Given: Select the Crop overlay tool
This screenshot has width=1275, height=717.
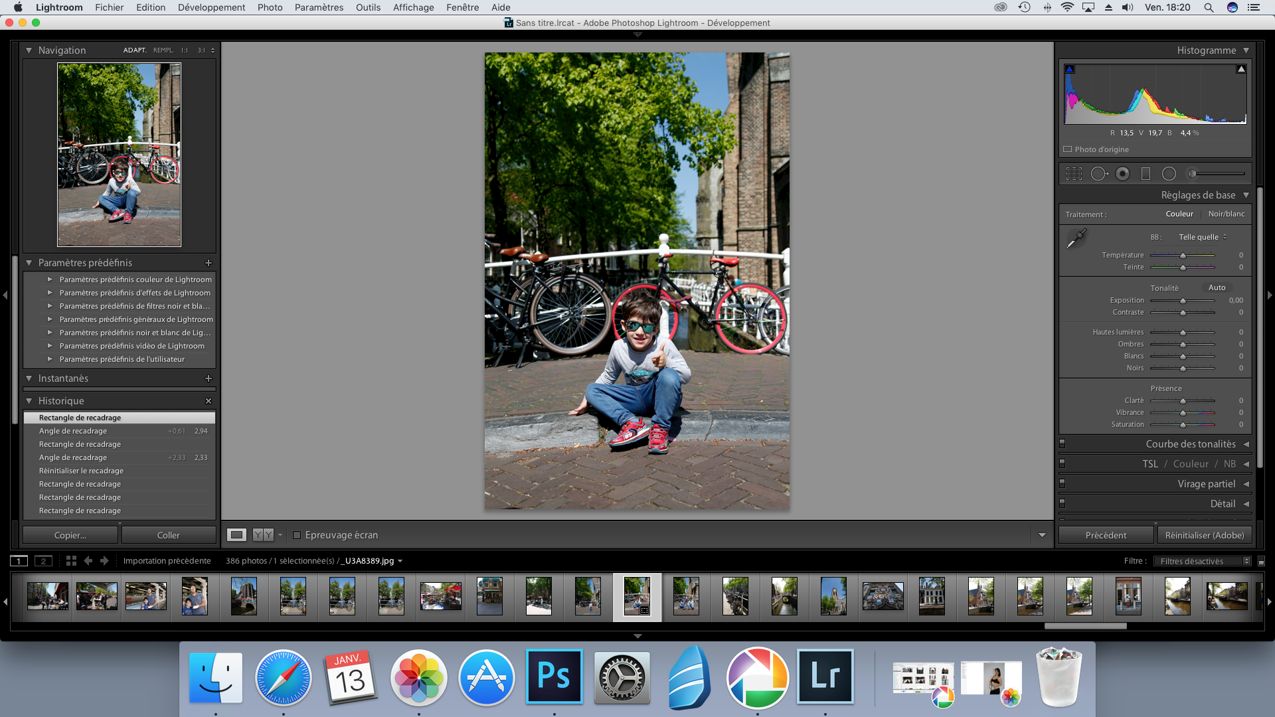Looking at the screenshot, I should coord(1074,174).
